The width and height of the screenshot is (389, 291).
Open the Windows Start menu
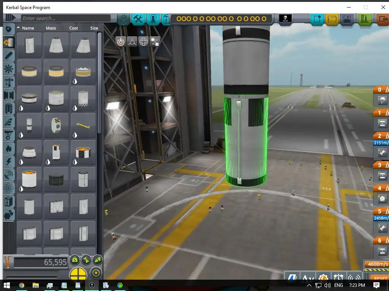(7, 285)
